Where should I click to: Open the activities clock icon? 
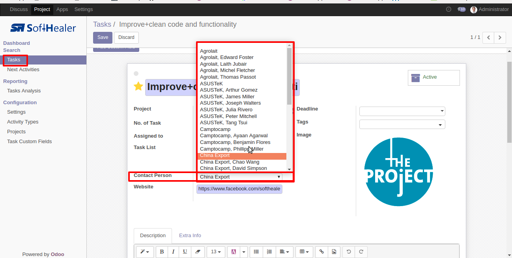[x=448, y=9]
